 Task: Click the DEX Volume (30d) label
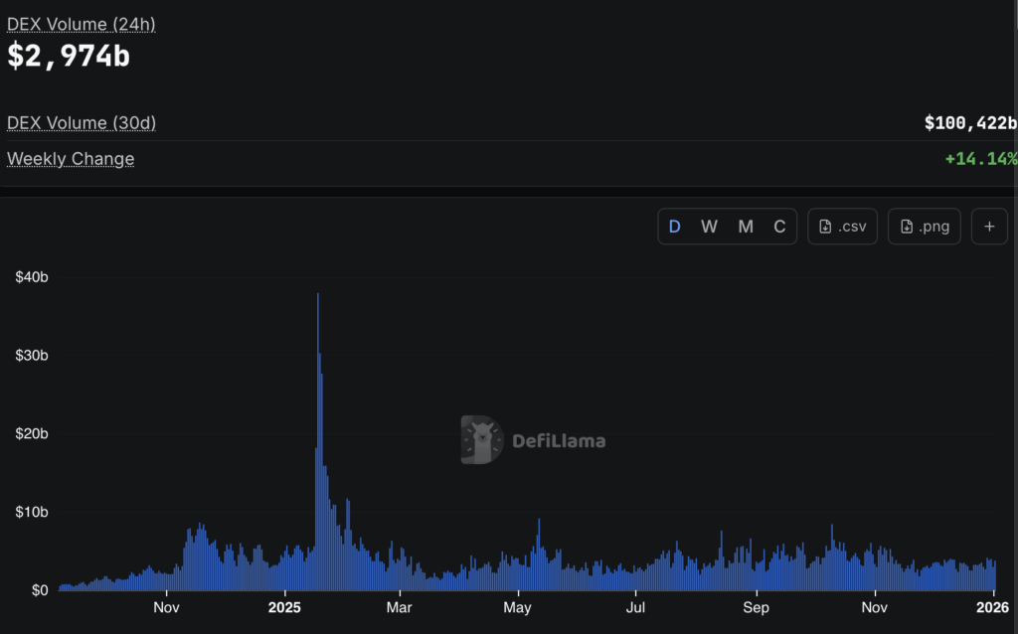point(82,122)
